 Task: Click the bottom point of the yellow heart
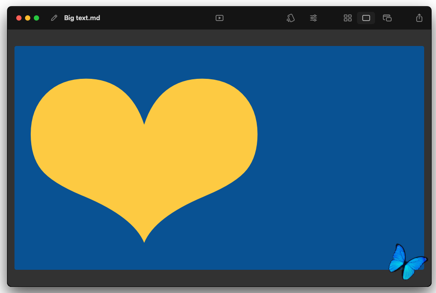(144, 239)
